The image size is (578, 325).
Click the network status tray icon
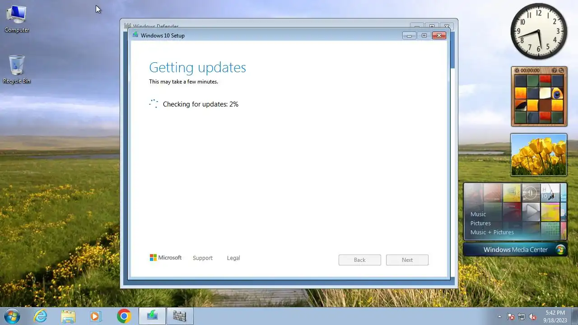(x=522, y=316)
